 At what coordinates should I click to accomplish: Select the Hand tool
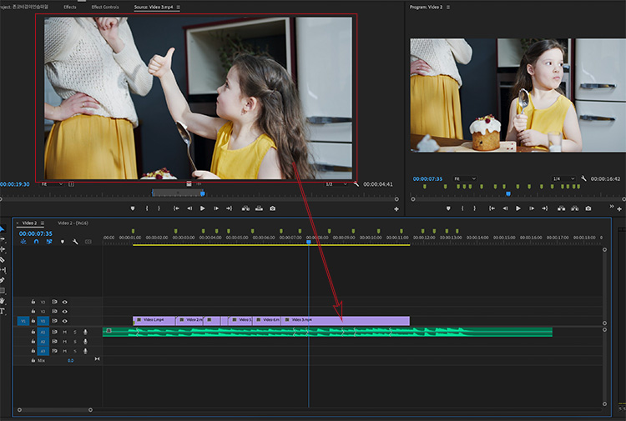[x=3, y=301]
